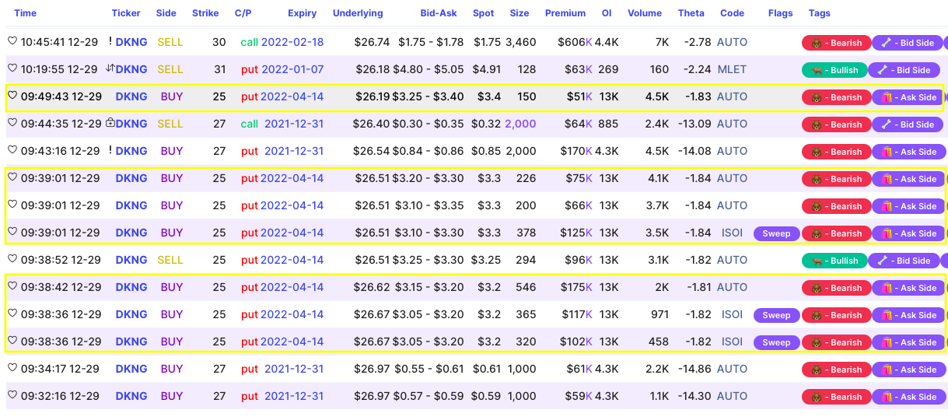Screen dimensions: 948x417
Task: Sort by the Volume column header
Action: coord(644,13)
